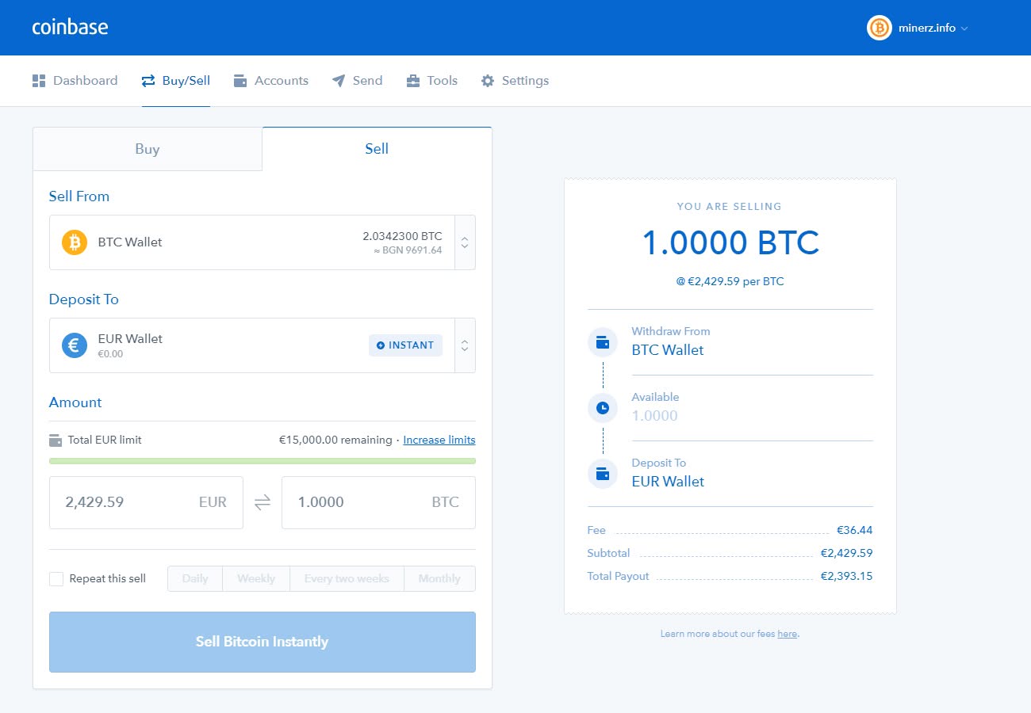Click the coinbase logo
Viewport: 1031px width, 713px height.
click(70, 27)
